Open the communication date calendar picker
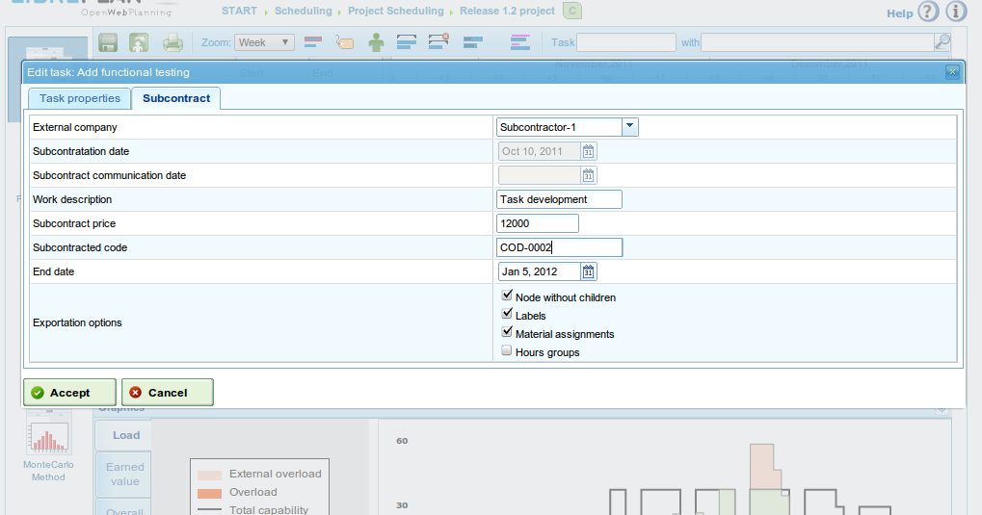Image resolution: width=982 pixels, height=515 pixels. tap(588, 175)
